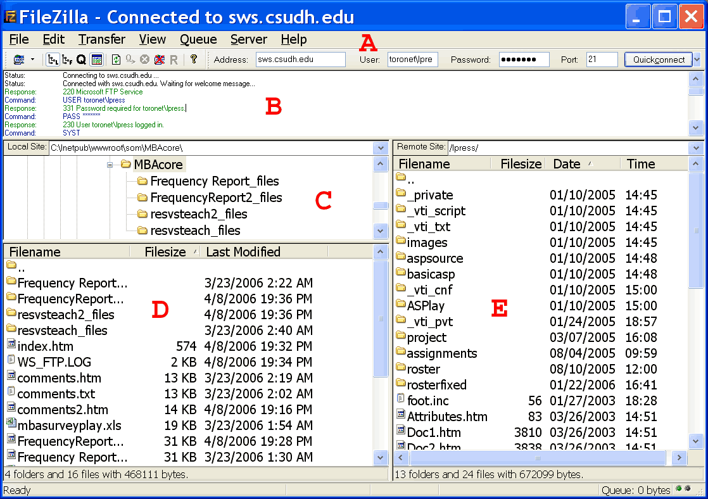Click the log file icon beside 'WS_FTP.LOG'

(11, 360)
